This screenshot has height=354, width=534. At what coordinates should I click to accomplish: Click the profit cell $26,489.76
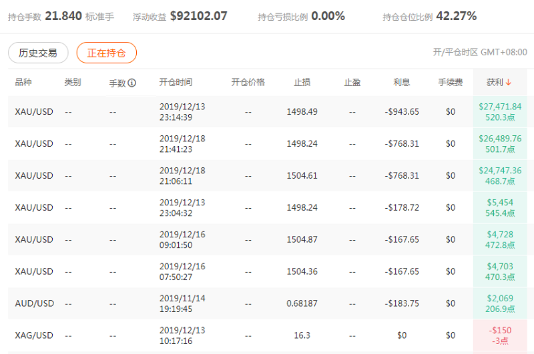pyautogui.click(x=500, y=144)
